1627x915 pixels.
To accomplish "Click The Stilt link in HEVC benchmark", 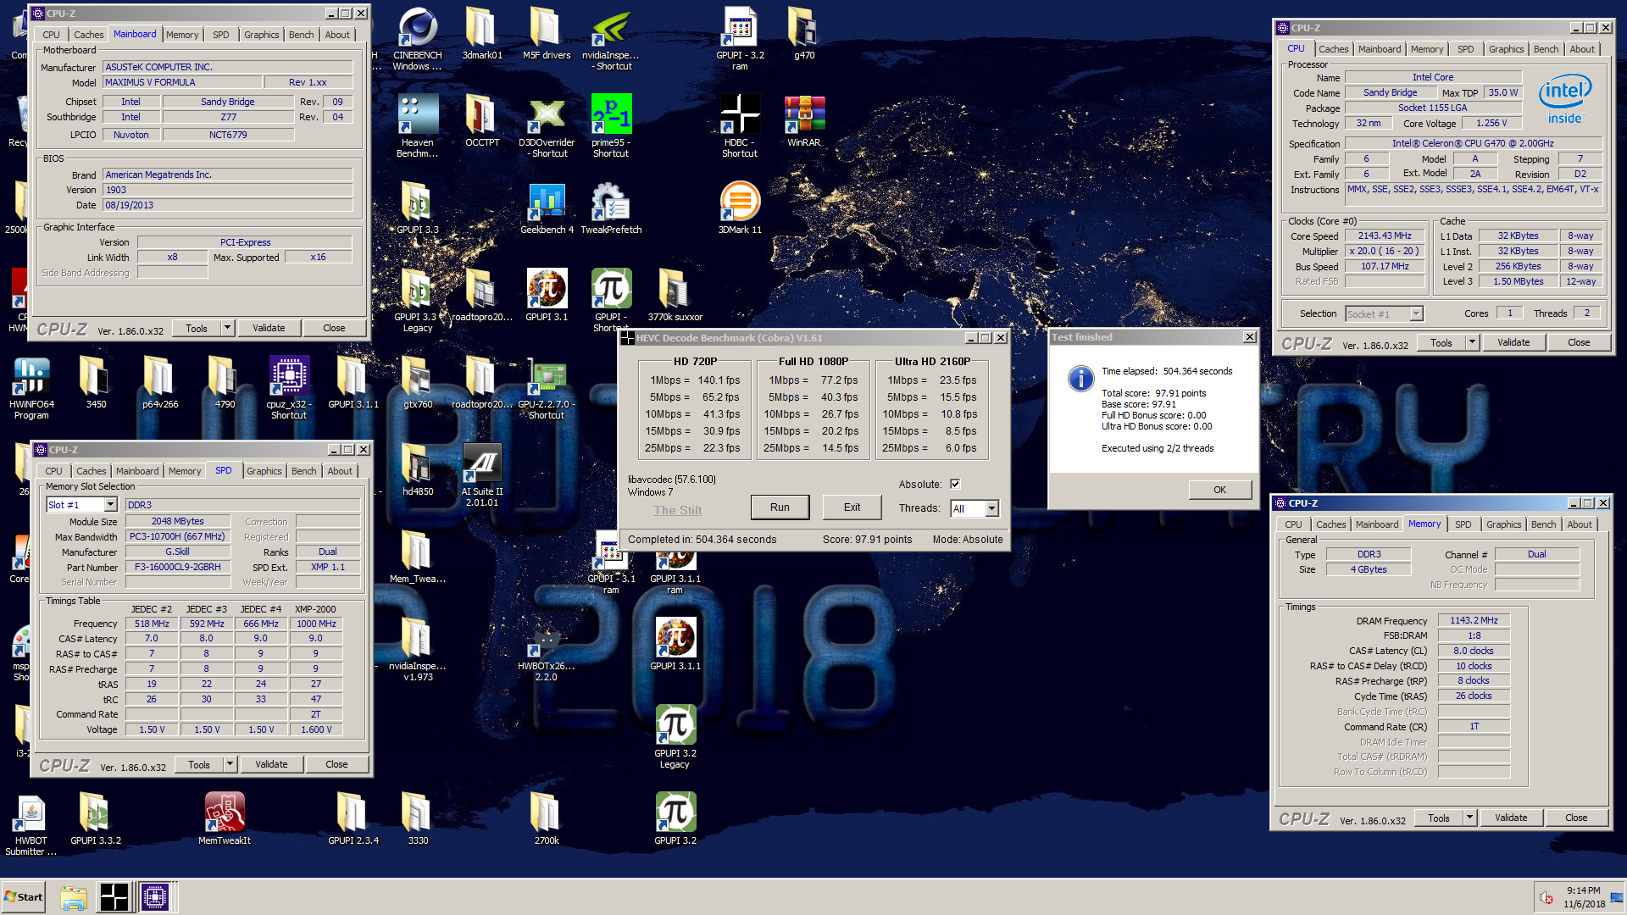I will coord(678,510).
